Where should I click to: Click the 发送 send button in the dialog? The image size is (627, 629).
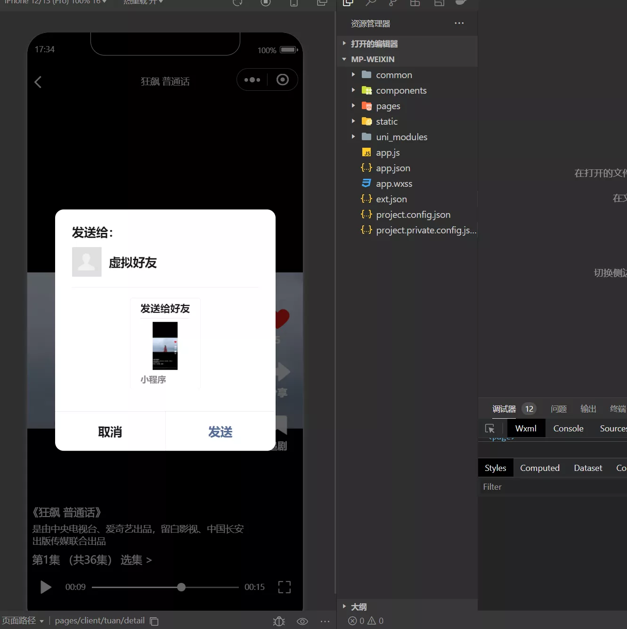click(220, 431)
